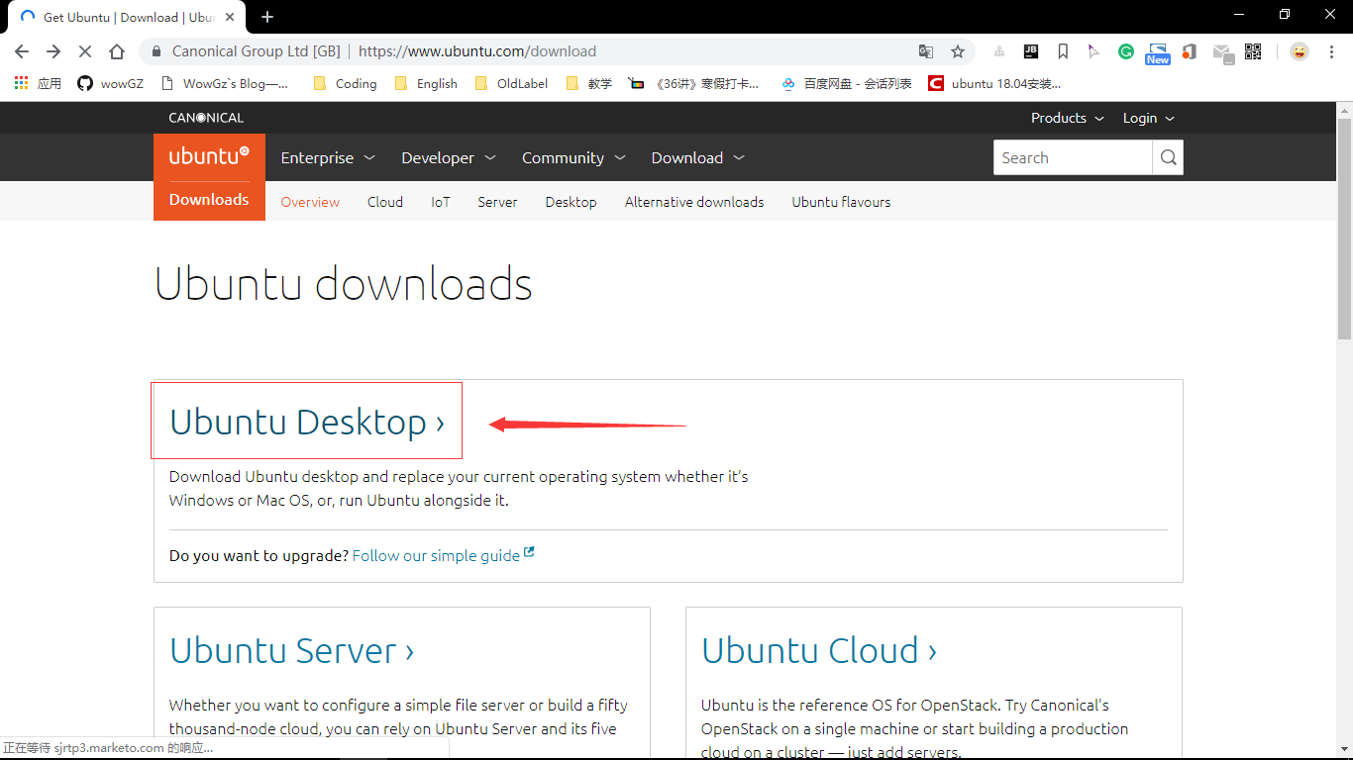1353x760 pixels.
Task: Open the purple cursor extension
Action: tap(1093, 51)
